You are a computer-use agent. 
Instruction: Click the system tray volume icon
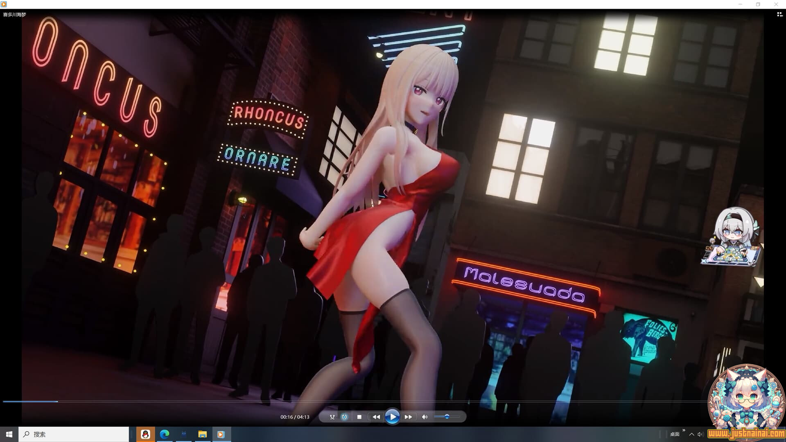click(700, 434)
